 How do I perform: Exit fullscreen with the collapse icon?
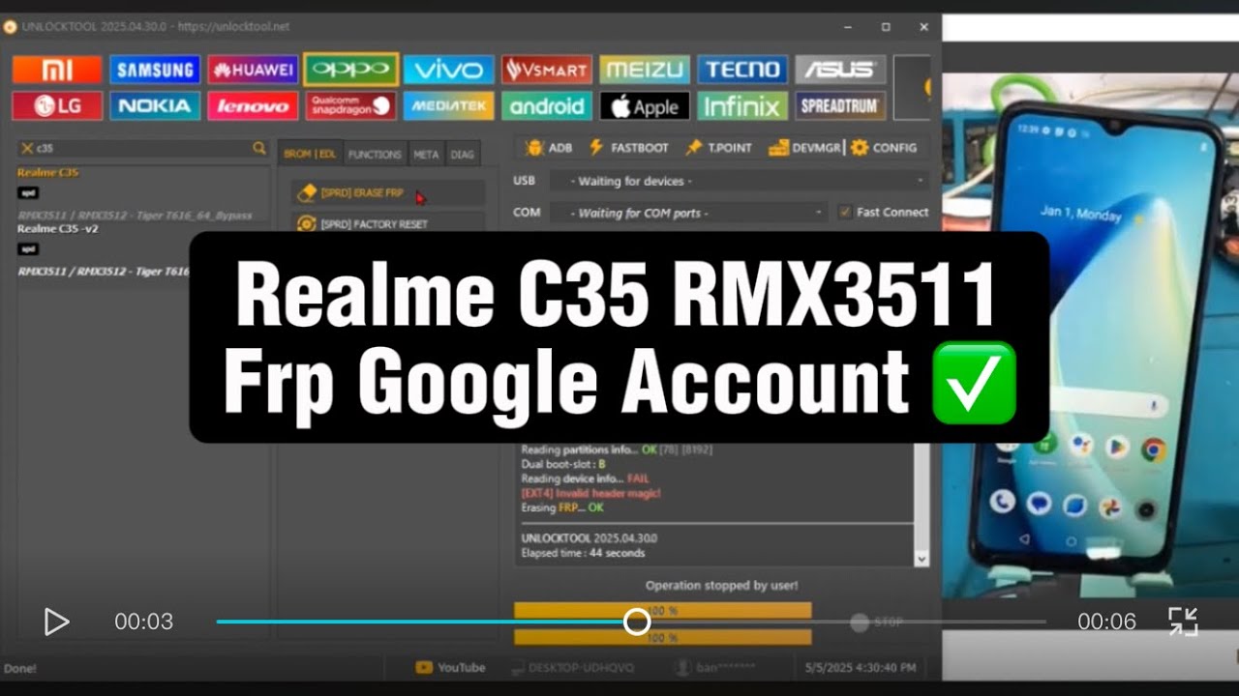tap(1183, 622)
